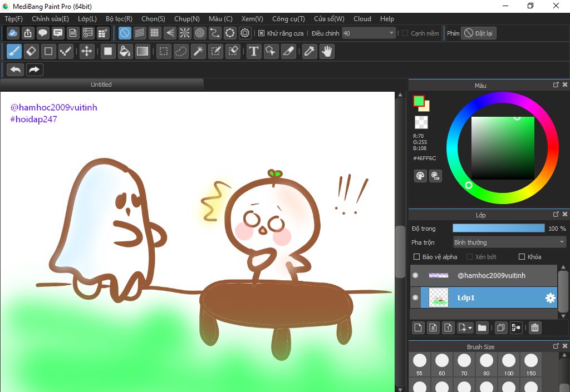
Task: Select the @hamhoc2009vuitinh layer thumbnail
Action: coord(439,275)
